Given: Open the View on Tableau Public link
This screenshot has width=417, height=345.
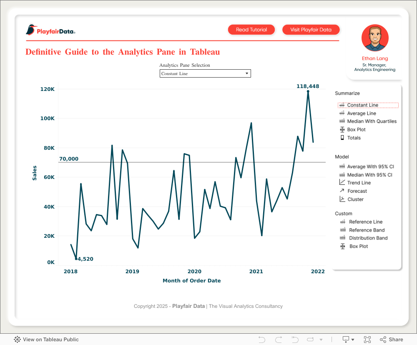Looking at the screenshot, I should pos(50,340).
